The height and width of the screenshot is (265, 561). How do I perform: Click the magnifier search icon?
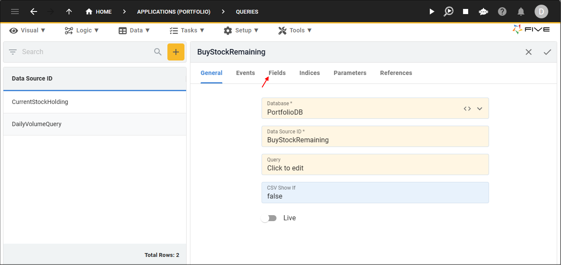[158, 52]
